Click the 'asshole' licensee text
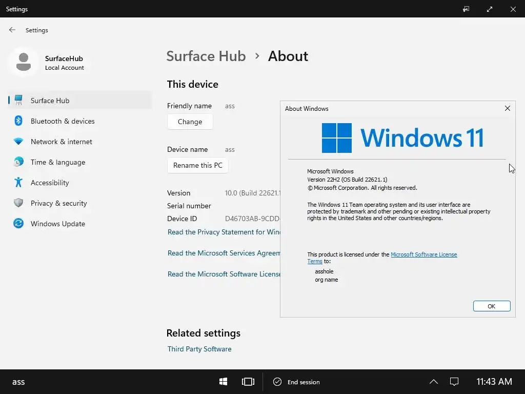The height and width of the screenshot is (394, 525). point(324,271)
